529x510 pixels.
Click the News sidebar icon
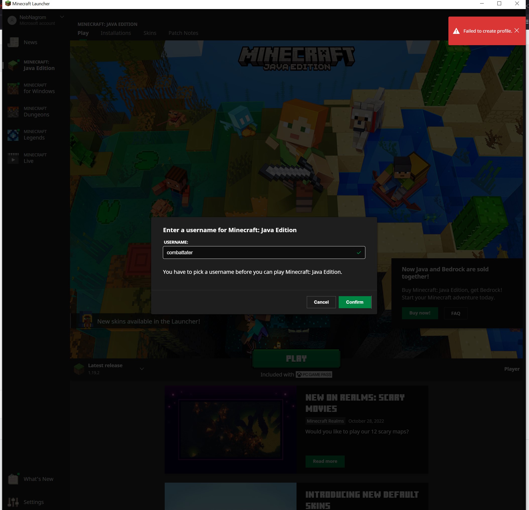click(13, 42)
